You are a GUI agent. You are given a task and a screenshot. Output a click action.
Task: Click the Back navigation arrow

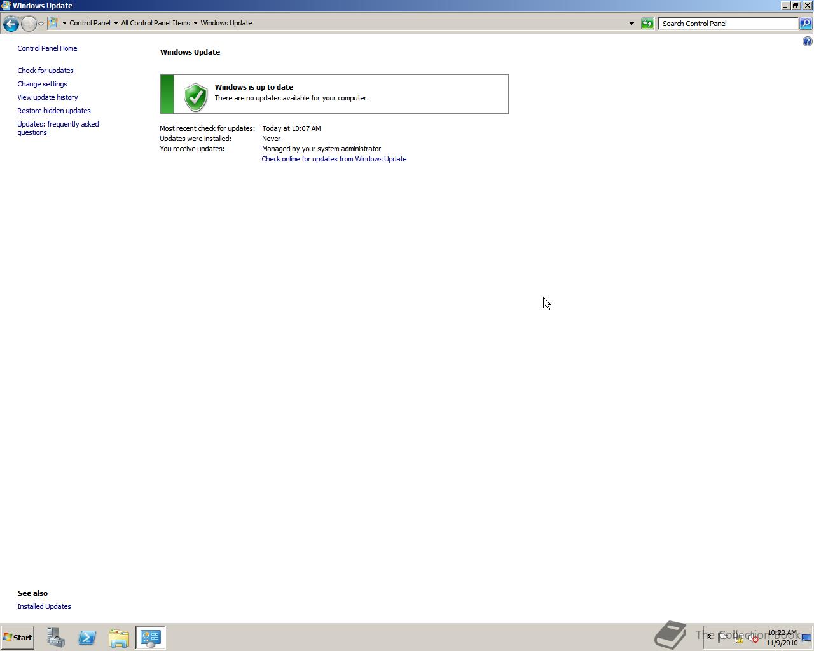point(11,24)
